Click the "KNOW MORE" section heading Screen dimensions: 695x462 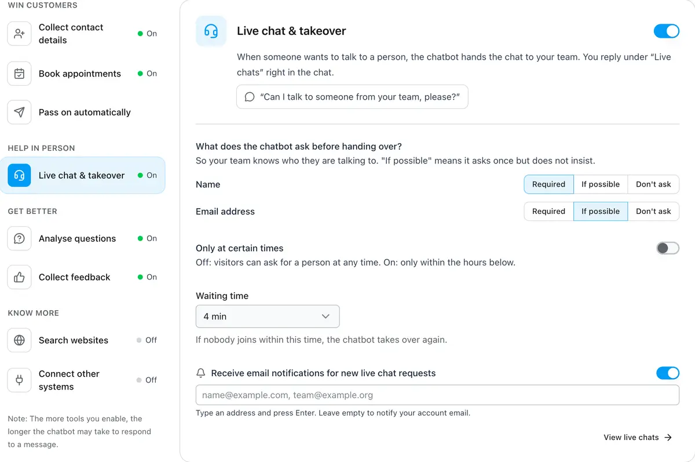(x=34, y=313)
